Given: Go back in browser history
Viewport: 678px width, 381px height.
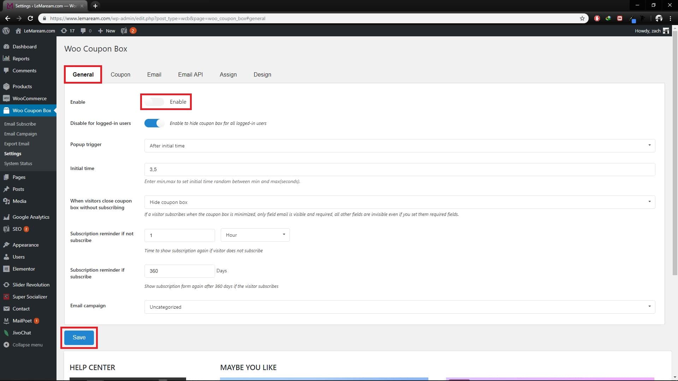Looking at the screenshot, I should tap(8, 18).
